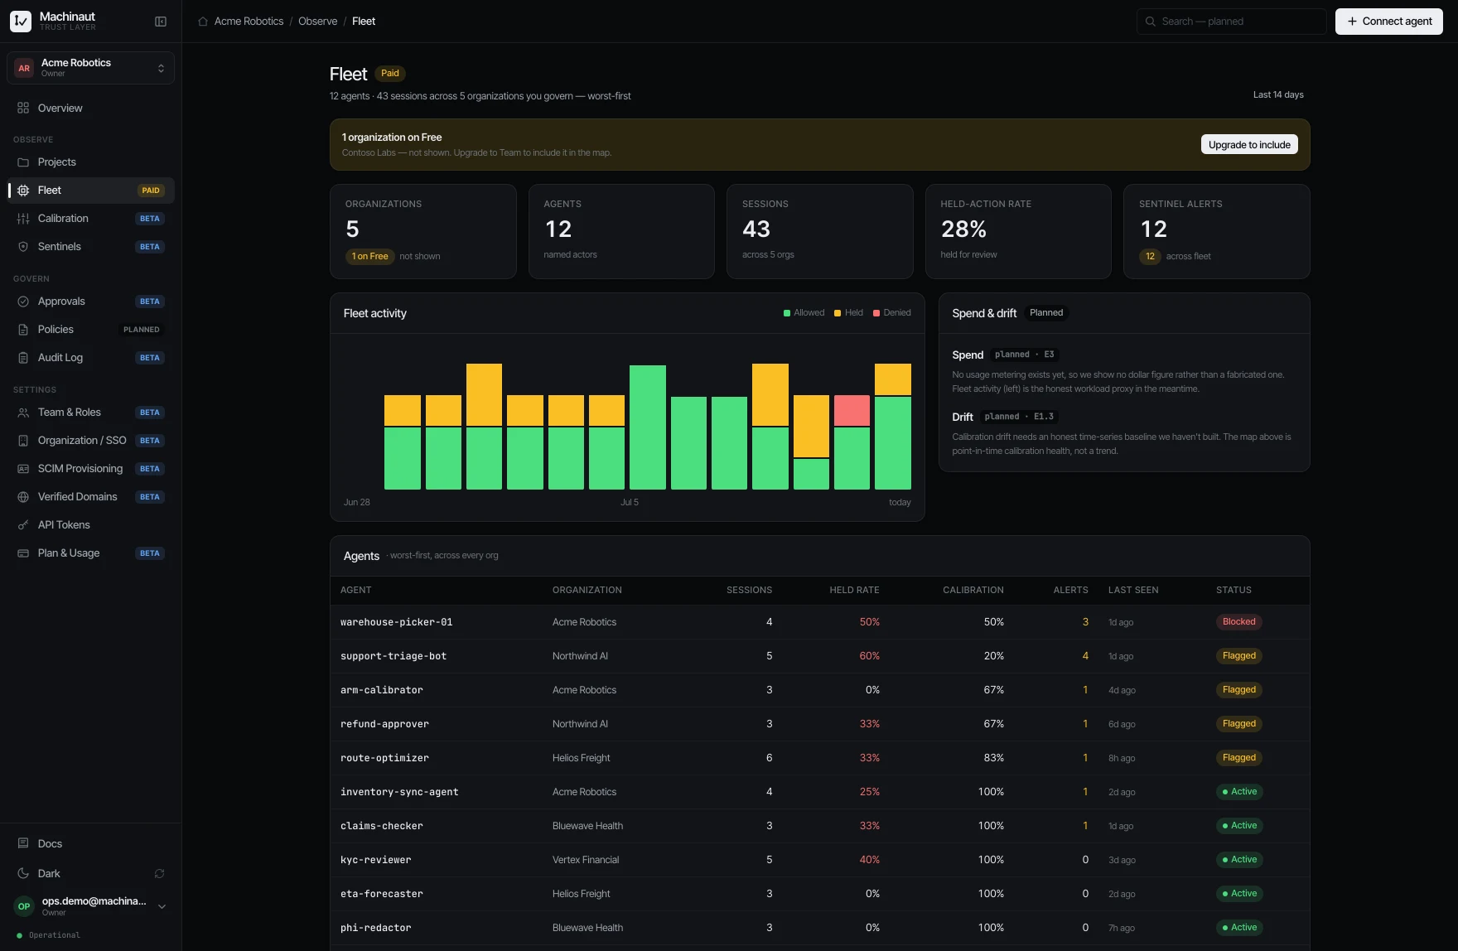1458x951 pixels.
Task: Click the Sentinels shield icon
Action: [23, 247]
